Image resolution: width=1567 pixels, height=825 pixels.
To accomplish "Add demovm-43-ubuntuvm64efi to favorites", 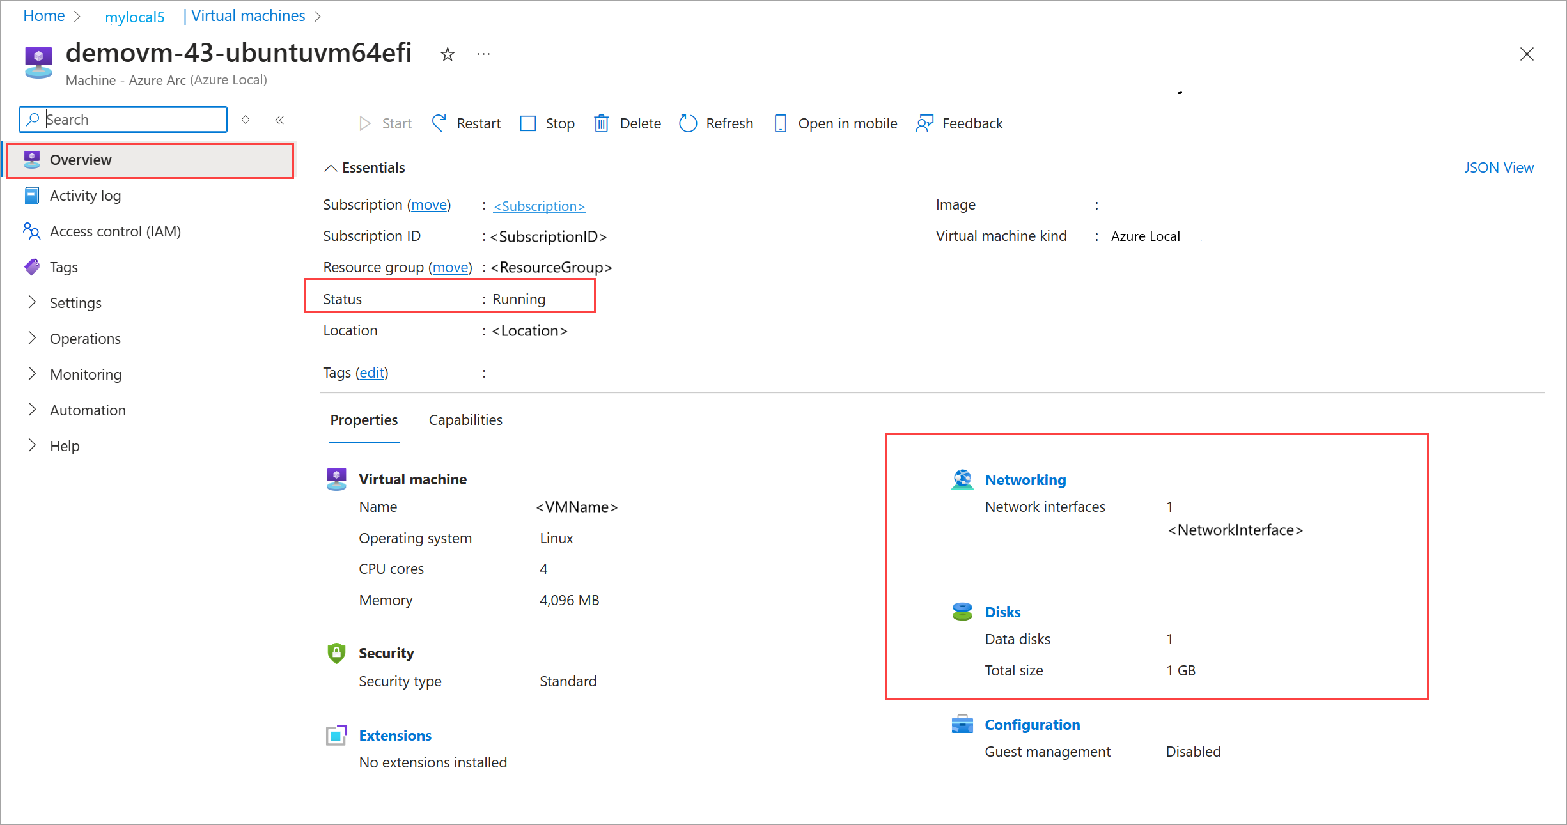I will pyautogui.click(x=447, y=54).
